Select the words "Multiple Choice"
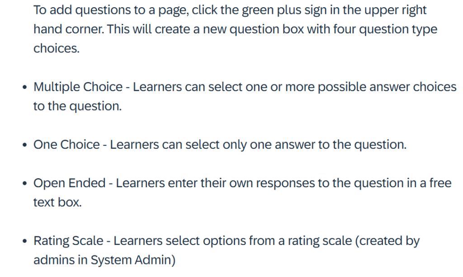The image size is (463, 277). click(x=78, y=87)
